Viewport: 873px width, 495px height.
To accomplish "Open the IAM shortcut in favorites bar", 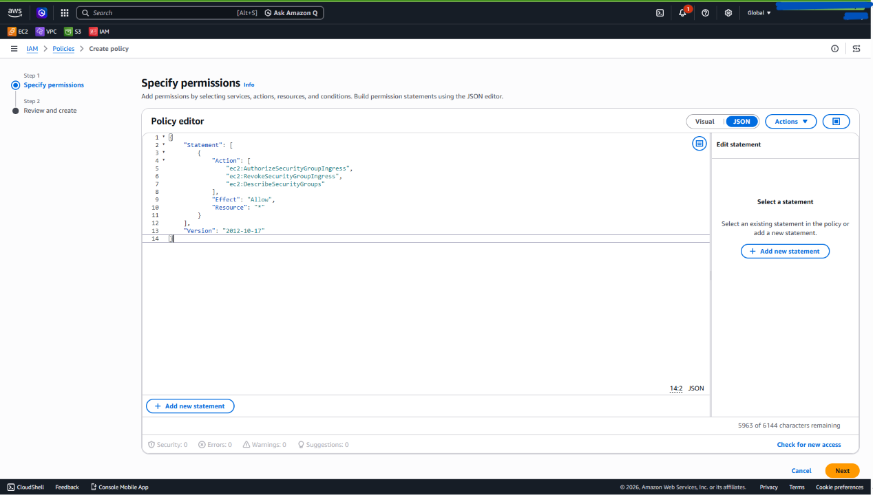I will pos(99,32).
